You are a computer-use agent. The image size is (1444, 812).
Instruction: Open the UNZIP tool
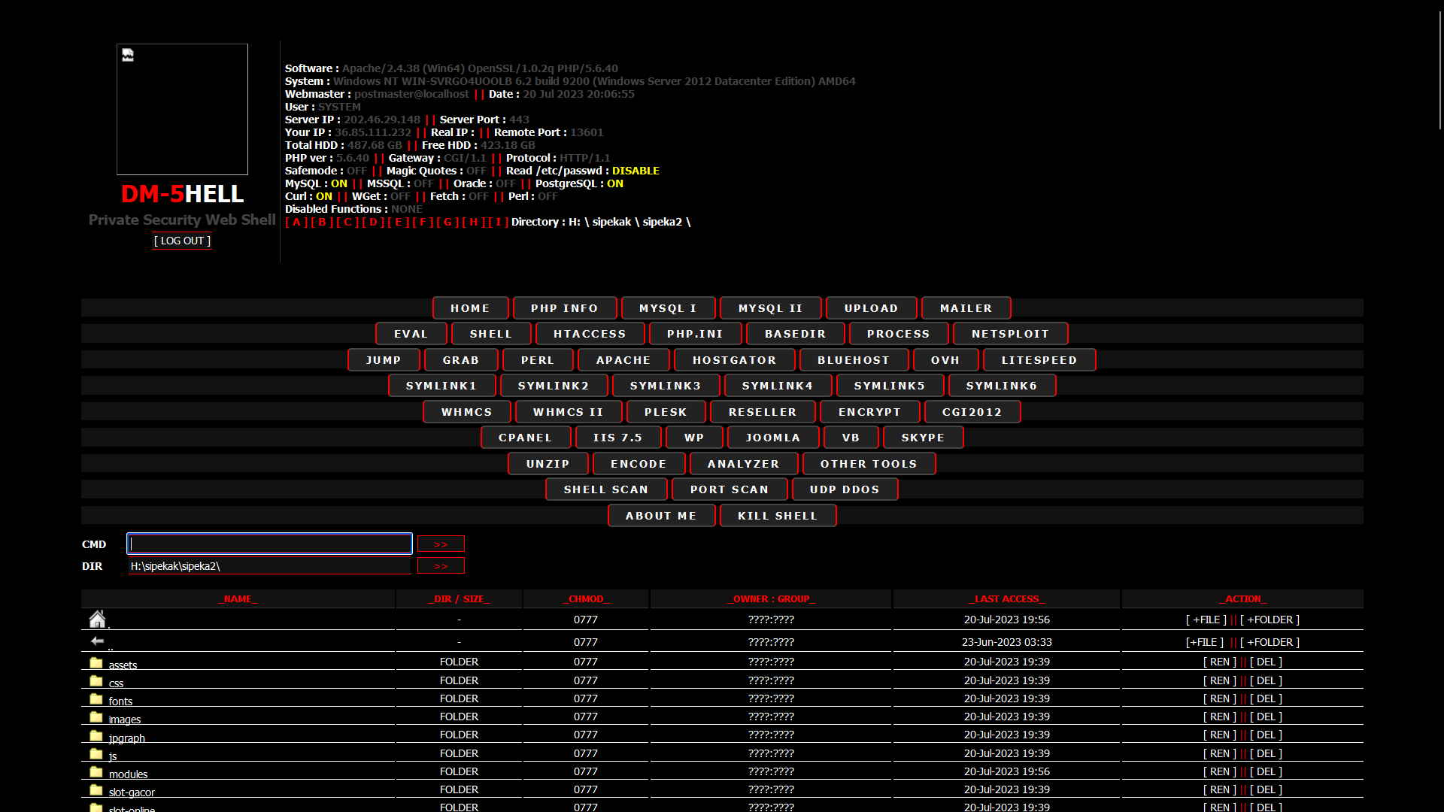pos(548,464)
